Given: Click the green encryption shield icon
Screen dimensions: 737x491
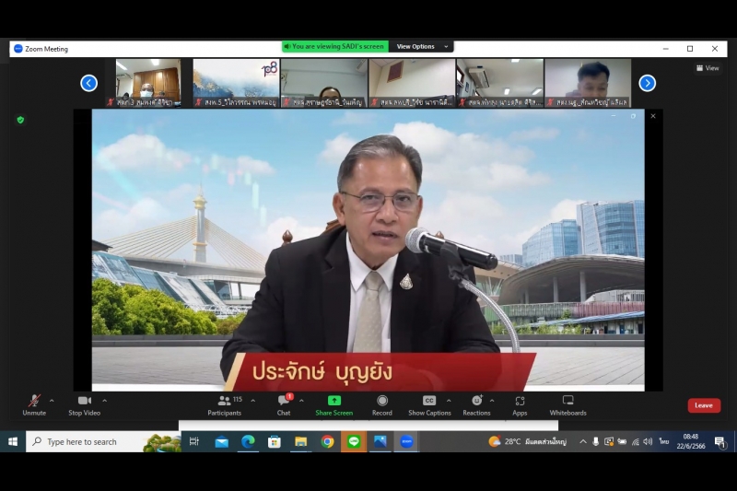Looking at the screenshot, I should point(20,120).
